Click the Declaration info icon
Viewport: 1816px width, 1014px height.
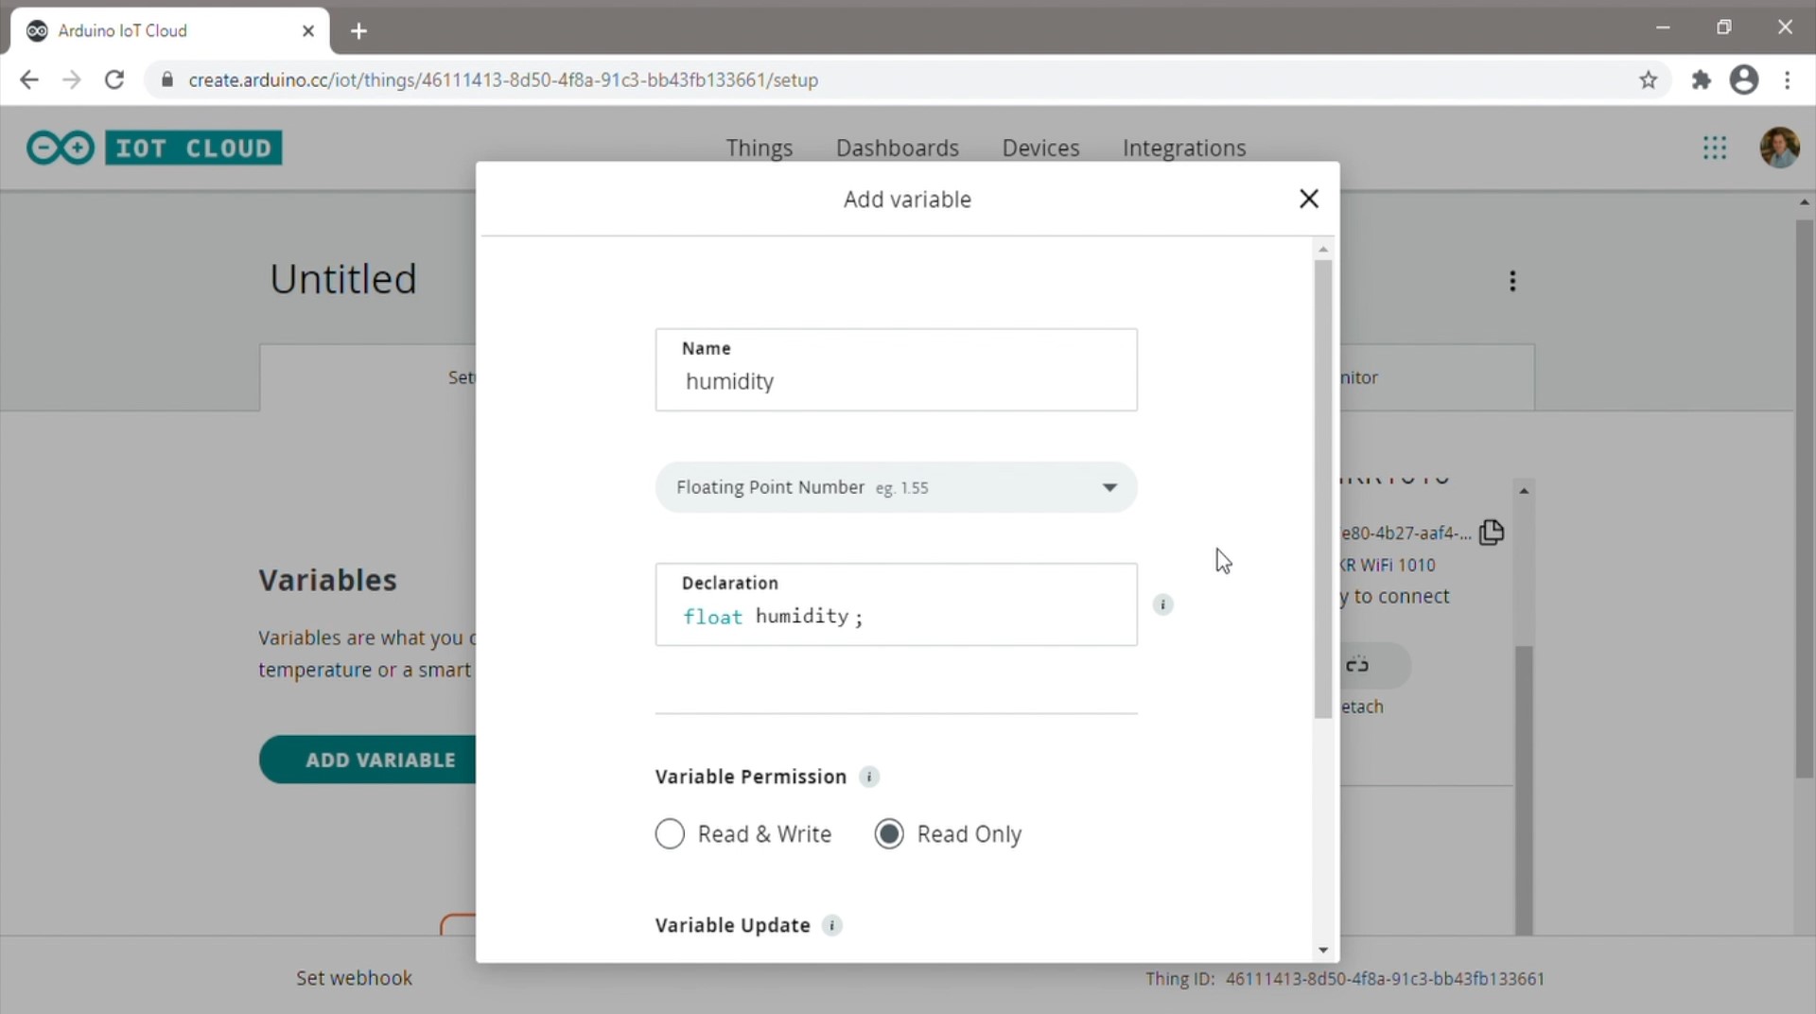coord(1162,604)
